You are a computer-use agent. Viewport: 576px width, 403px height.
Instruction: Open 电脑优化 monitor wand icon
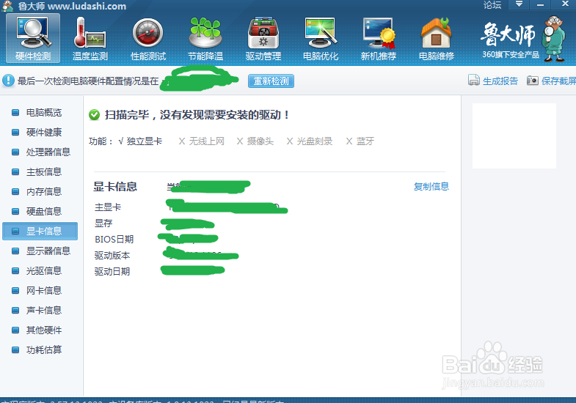pyautogui.click(x=321, y=39)
